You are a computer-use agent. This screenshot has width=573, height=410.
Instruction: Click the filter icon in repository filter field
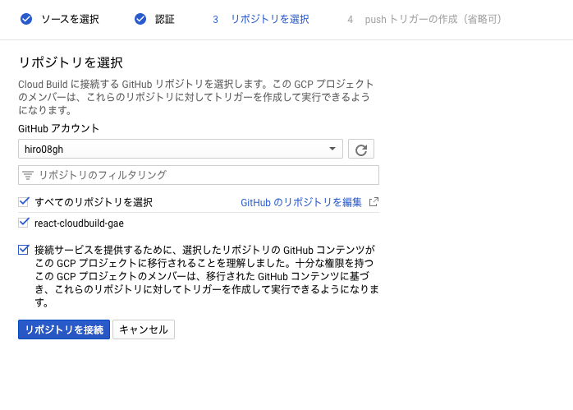[x=28, y=175]
